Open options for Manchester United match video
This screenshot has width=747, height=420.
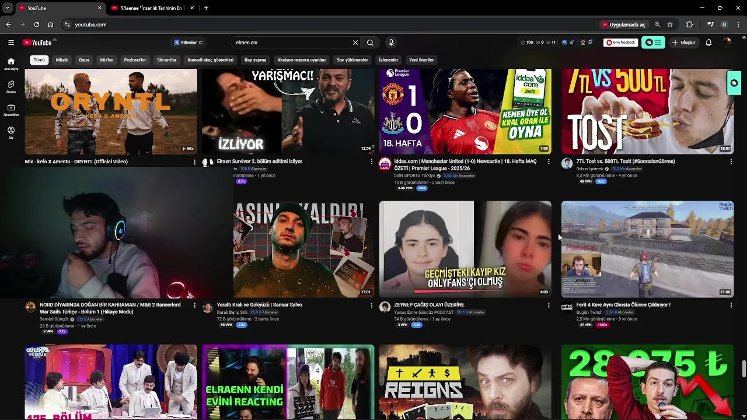(549, 162)
